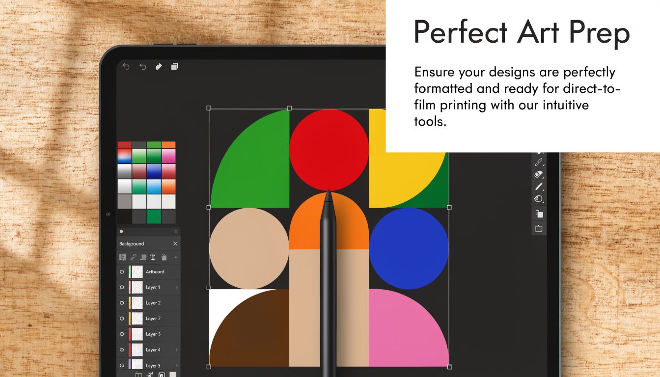Hide Layer 4 using its visibility circle
Screen dimensions: 660x377
point(122,350)
